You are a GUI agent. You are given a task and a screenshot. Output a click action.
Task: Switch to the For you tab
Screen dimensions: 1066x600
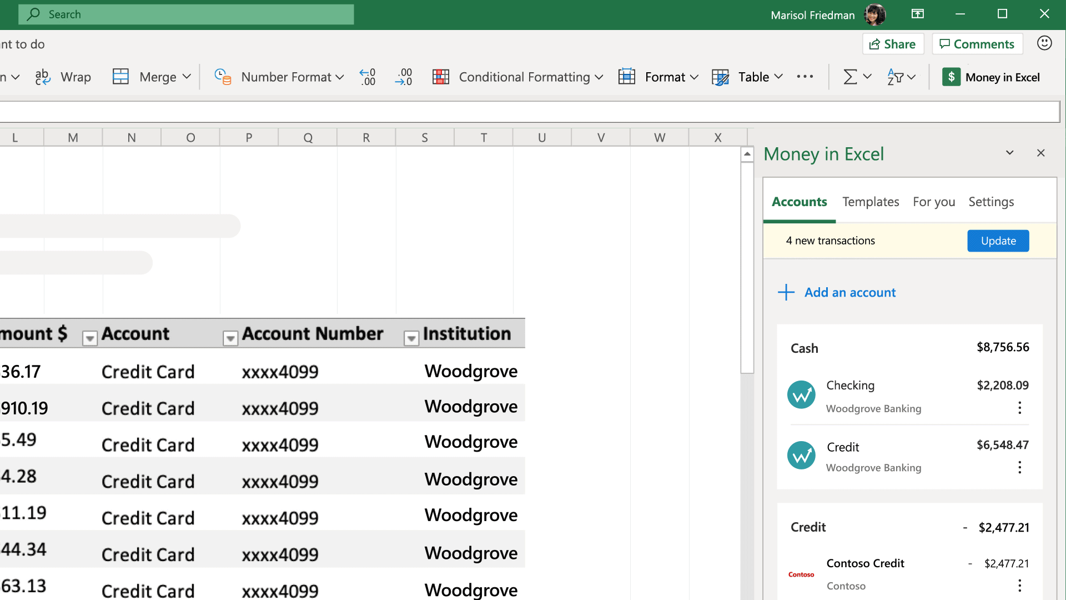(934, 202)
